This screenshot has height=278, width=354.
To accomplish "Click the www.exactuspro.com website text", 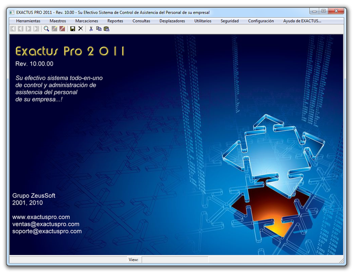I will click(41, 217).
